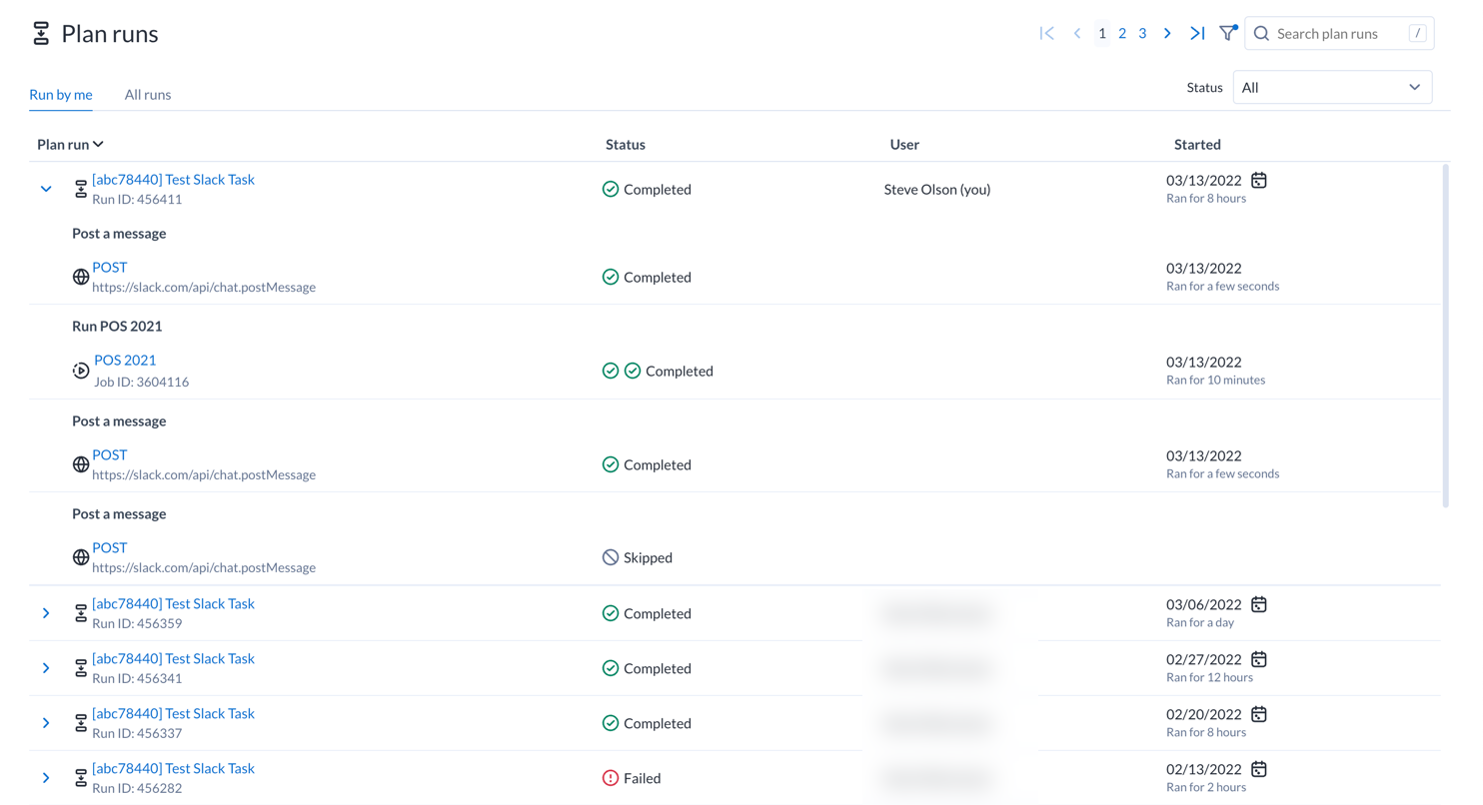
Task: Jump to the first page of runs
Action: (1046, 34)
